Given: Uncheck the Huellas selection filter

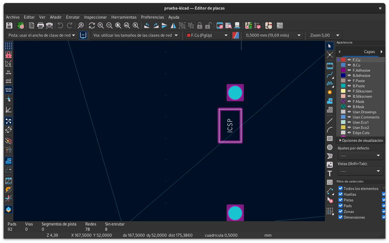Looking at the screenshot, I should (x=340, y=194).
